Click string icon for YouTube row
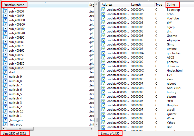Image resolution: width=194 pixels, height=136 pixels. [x=103, y=18]
